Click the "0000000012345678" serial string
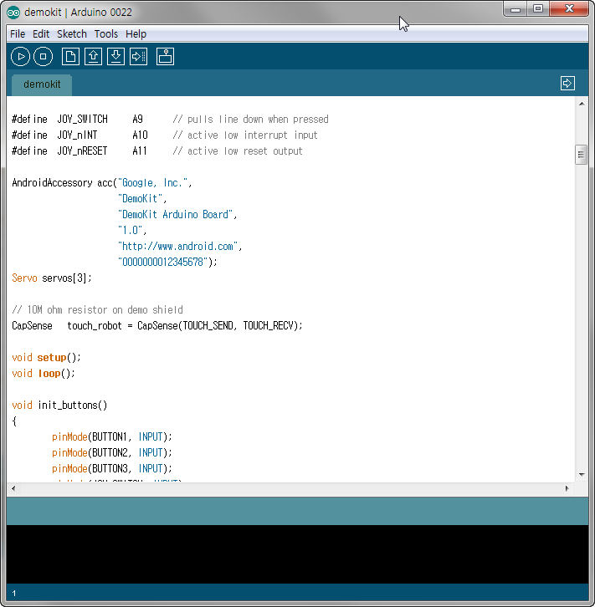 162,262
